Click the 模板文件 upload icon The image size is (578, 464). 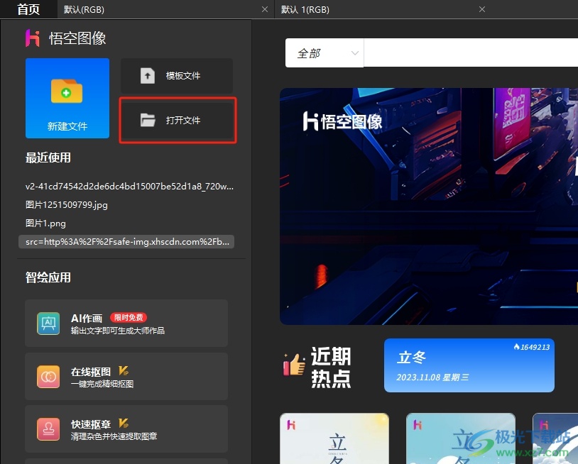click(x=148, y=75)
